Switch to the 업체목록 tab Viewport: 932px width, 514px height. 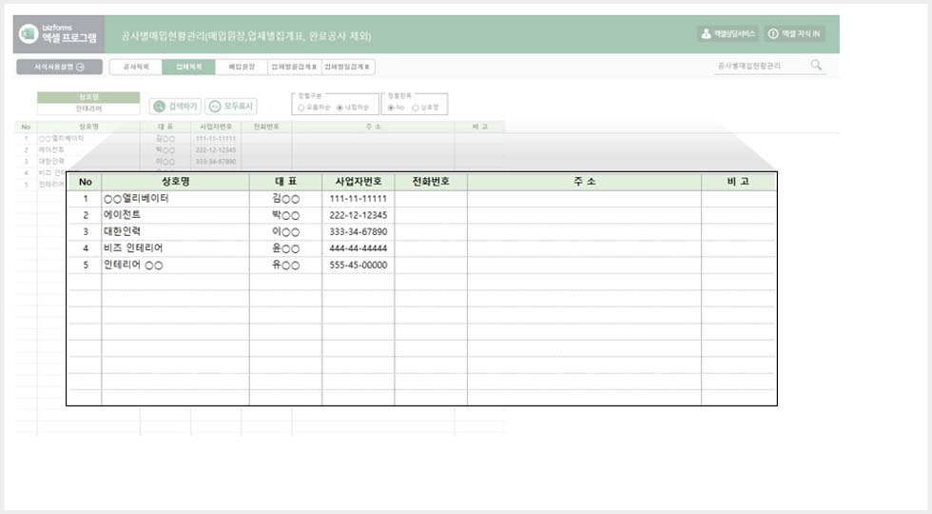pyautogui.click(x=188, y=67)
